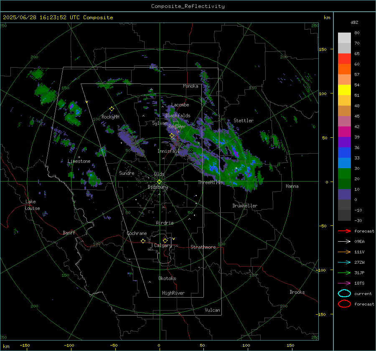Screen dimensions: 376x351
Task: Click the Composite_Reflectivity title
Action: pos(188,6)
